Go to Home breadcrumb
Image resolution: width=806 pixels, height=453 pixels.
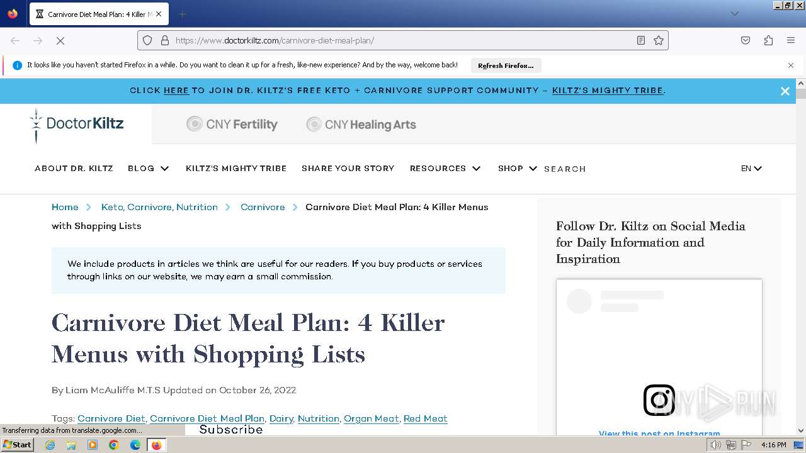(x=65, y=207)
